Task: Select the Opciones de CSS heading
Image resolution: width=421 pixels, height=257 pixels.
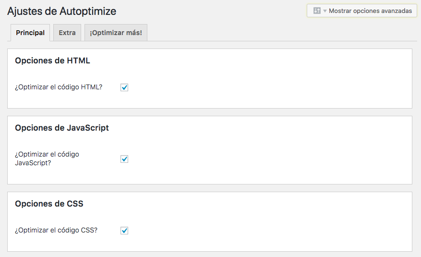Action: coord(49,204)
